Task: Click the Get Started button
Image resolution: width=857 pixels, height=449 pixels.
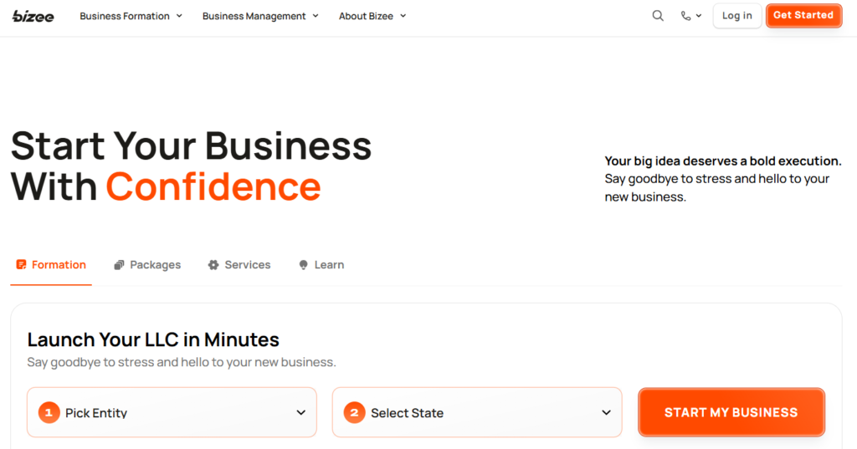Action: coord(803,15)
